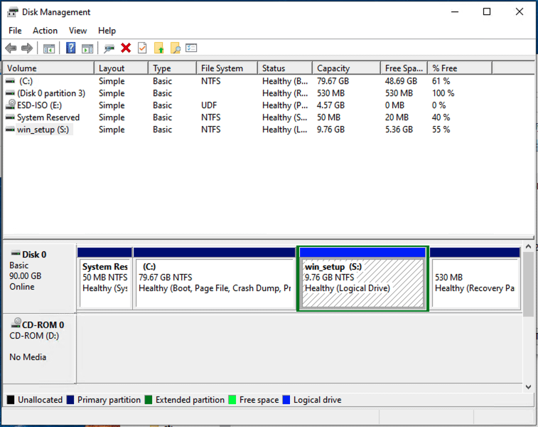Click the folder icon with magnifying glass
The height and width of the screenshot is (427, 538).
pos(175,48)
